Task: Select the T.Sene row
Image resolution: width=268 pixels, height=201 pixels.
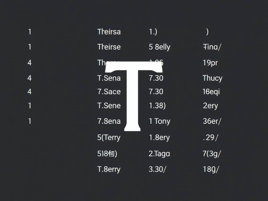Action: (109, 105)
